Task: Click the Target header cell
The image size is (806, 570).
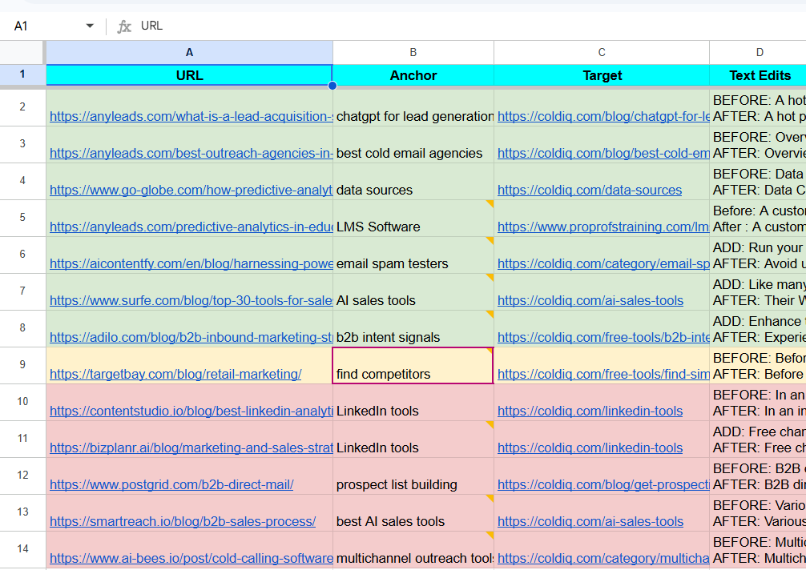Action: coord(602,75)
